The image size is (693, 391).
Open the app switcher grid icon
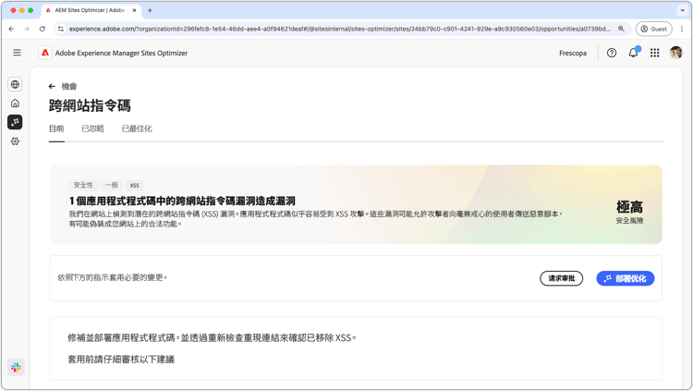tap(654, 53)
